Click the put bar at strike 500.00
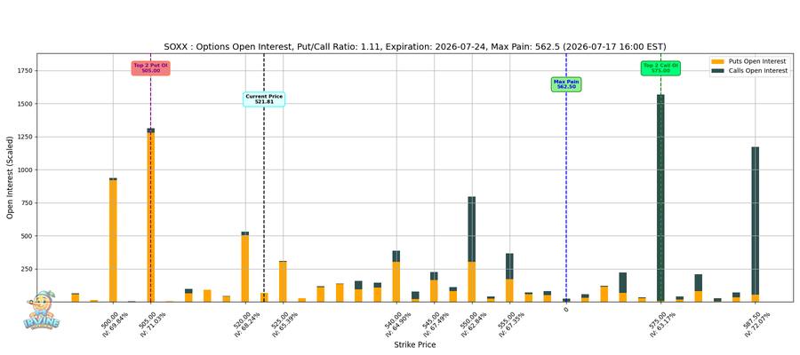The image size is (800, 355). point(113,240)
